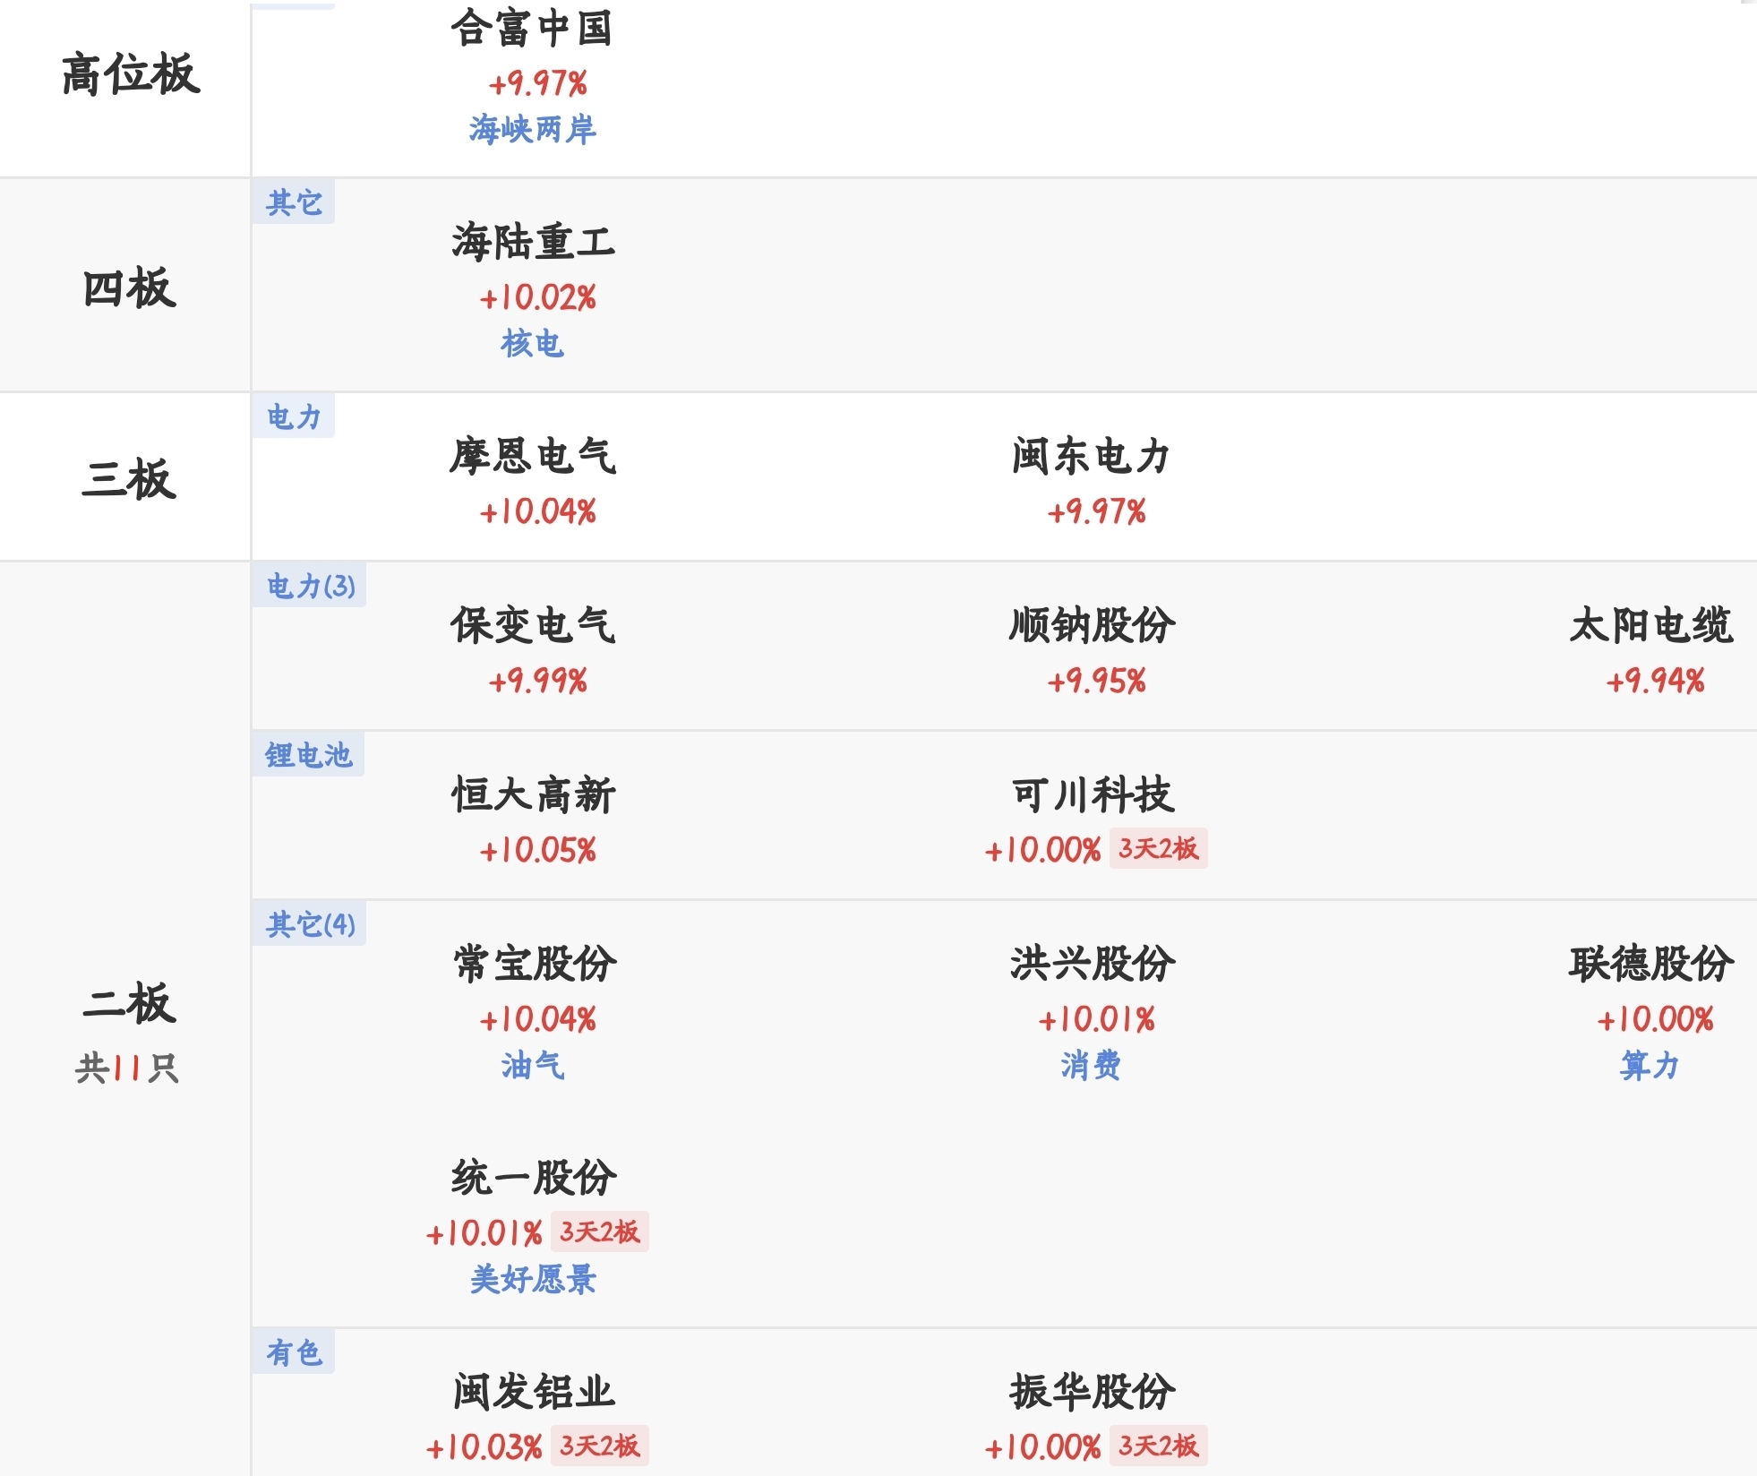Open 恒大高新 stock details
The image size is (1757, 1476).
click(x=533, y=795)
